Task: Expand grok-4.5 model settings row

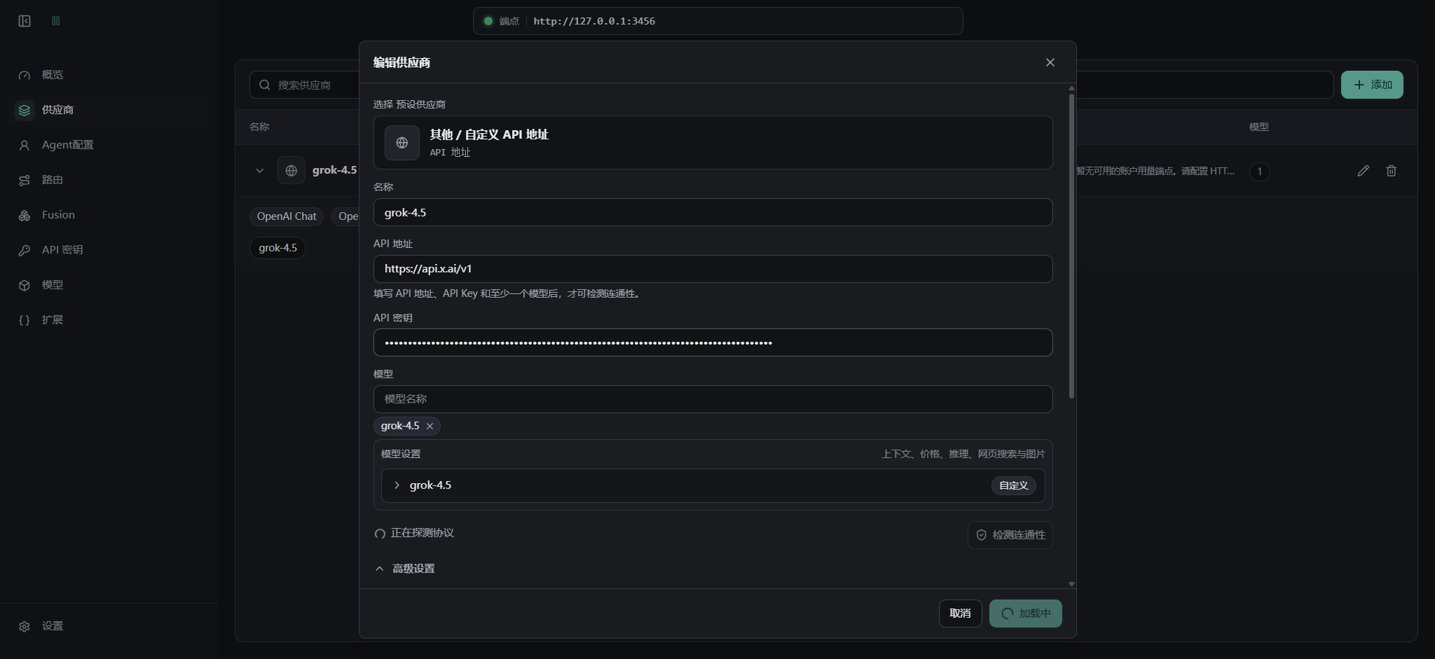Action: tap(713, 485)
